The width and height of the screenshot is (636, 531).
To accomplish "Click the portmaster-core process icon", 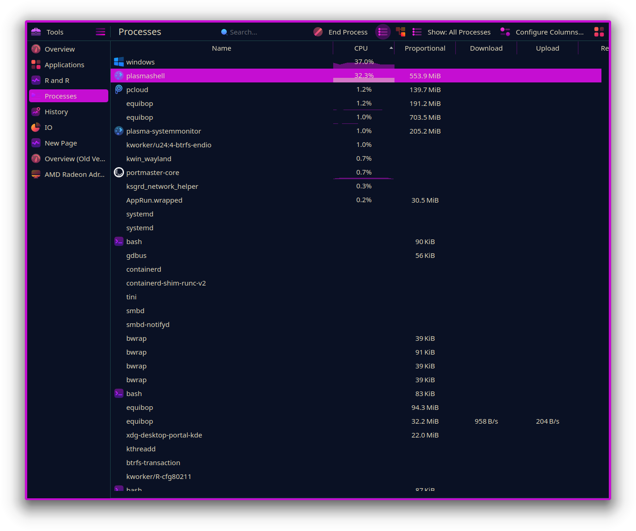I will 119,173.
